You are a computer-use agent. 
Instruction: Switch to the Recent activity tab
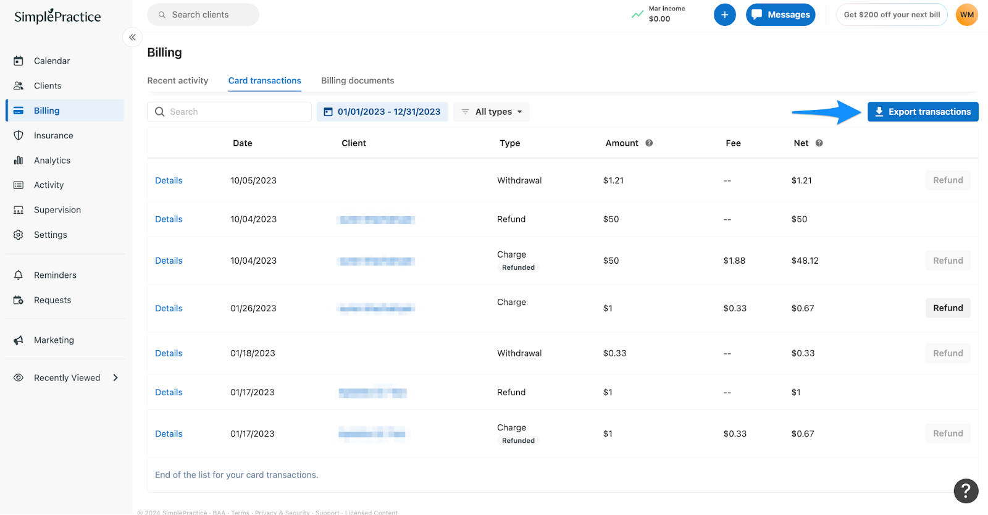(177, 81)
